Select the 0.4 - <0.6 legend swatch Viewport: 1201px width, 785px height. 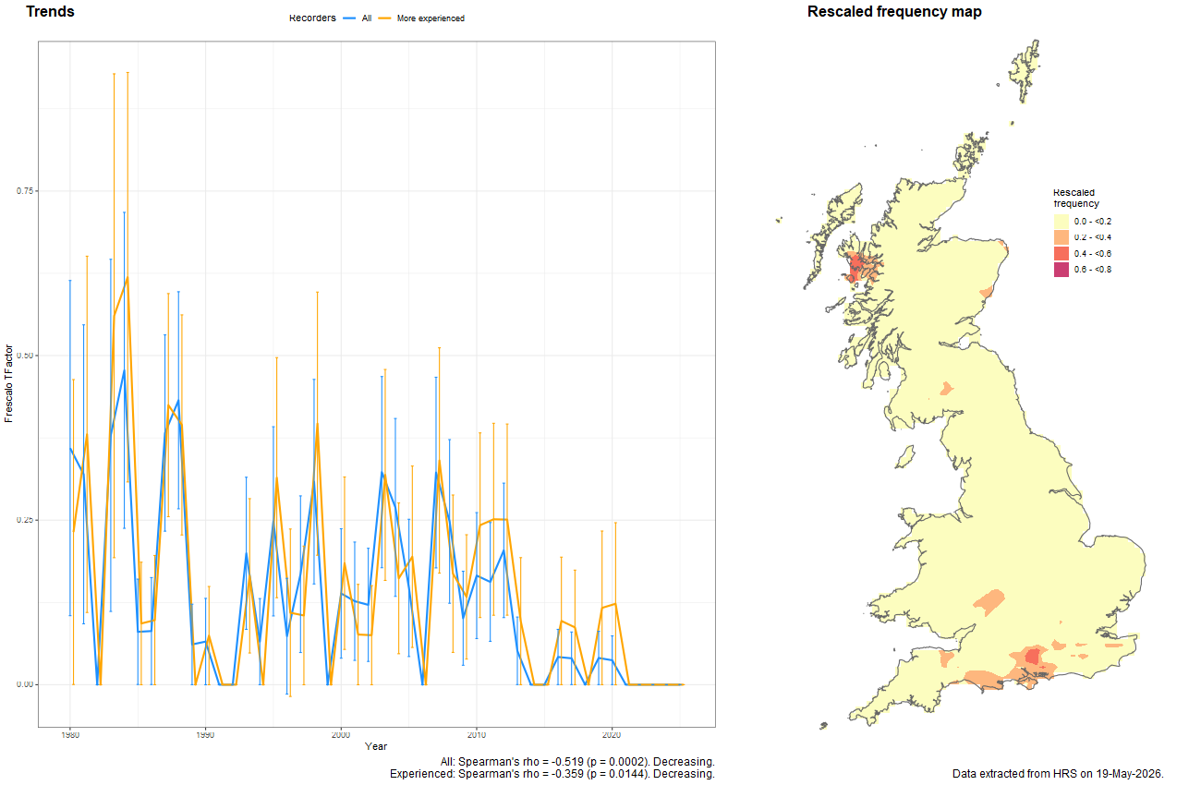1061,253
